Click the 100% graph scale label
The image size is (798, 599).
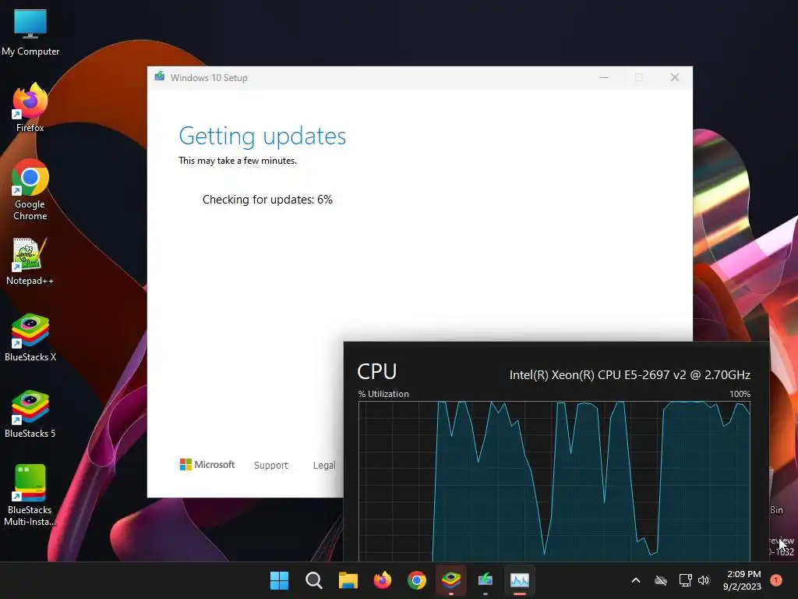coord(740,394)
